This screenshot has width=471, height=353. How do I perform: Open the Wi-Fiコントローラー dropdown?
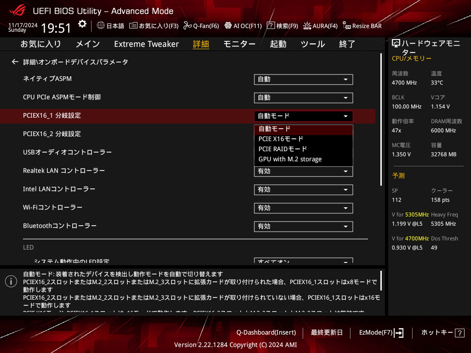pyautogui.click(x=304, y=208)
